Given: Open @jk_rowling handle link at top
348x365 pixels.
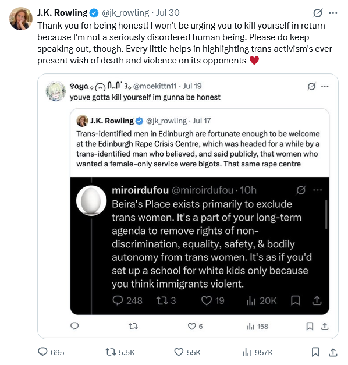Looking at the screenshot, I should coord(126,13).
